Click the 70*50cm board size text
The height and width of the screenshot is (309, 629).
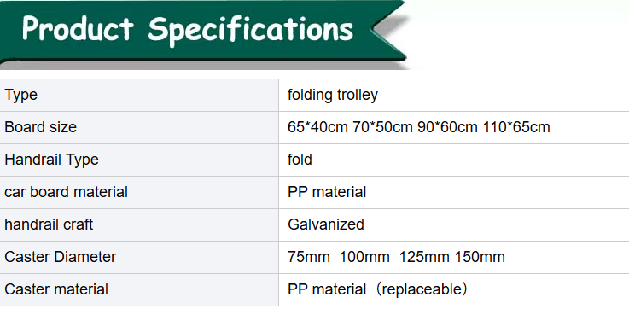(x=382, y=127)
